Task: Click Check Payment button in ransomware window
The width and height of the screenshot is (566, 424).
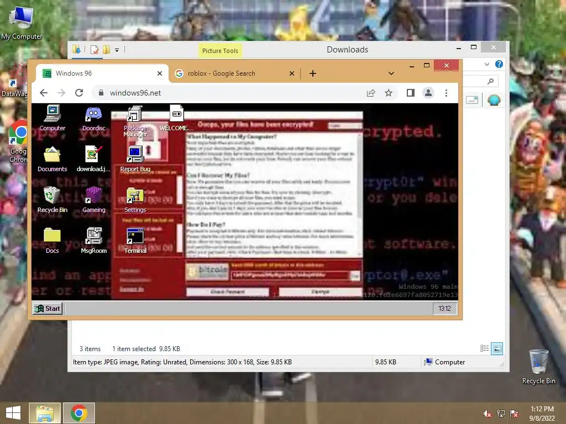Action: click(227, 291)
